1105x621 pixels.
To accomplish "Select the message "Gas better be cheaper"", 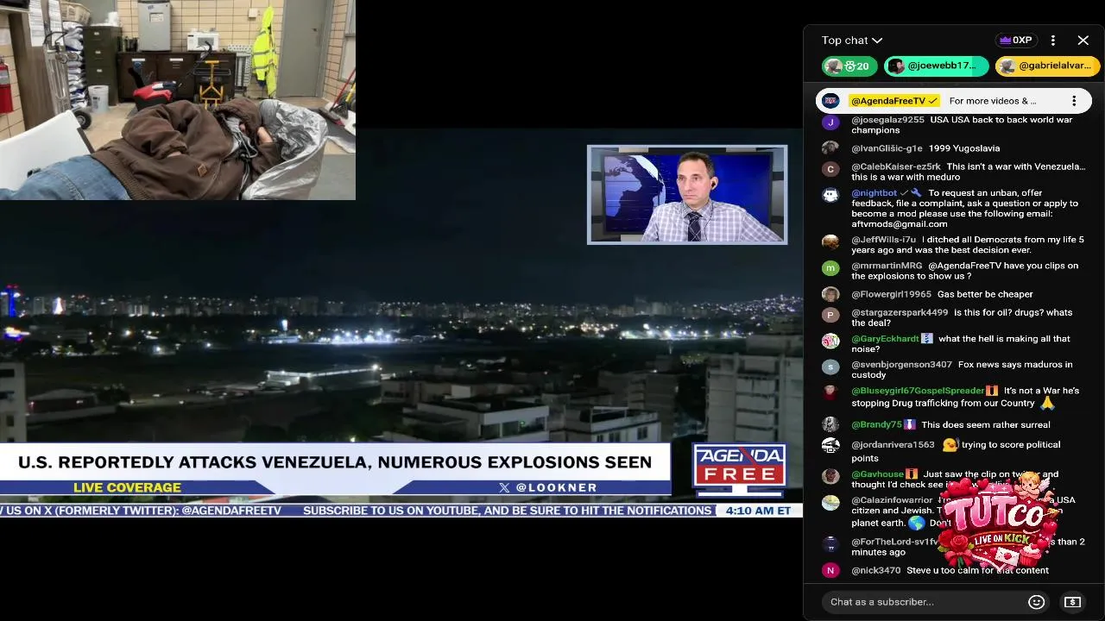I will pos(985,294).
